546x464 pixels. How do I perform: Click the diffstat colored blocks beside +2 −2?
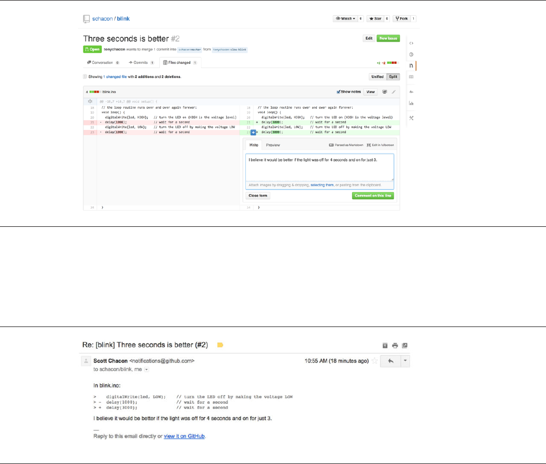[392, 63]
